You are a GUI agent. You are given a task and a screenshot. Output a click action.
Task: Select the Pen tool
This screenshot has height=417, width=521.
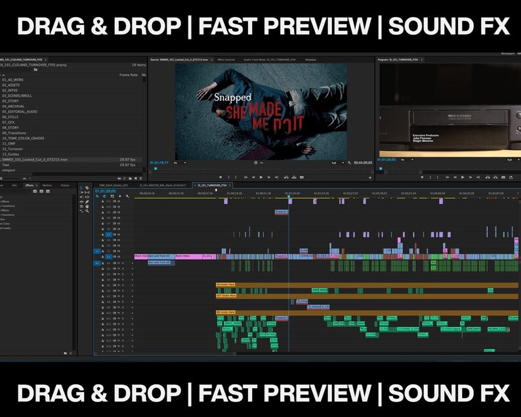click(x=87, y=202)
